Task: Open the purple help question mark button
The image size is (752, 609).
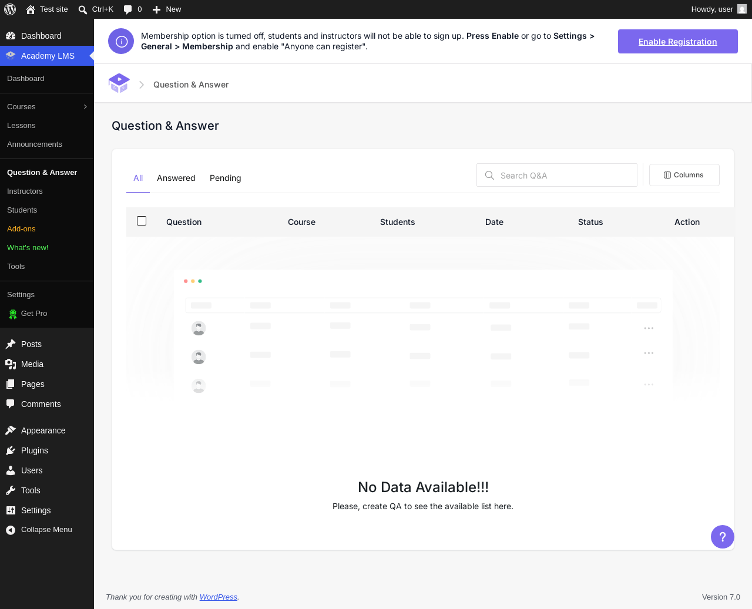Action: click(x=723, y=537)
